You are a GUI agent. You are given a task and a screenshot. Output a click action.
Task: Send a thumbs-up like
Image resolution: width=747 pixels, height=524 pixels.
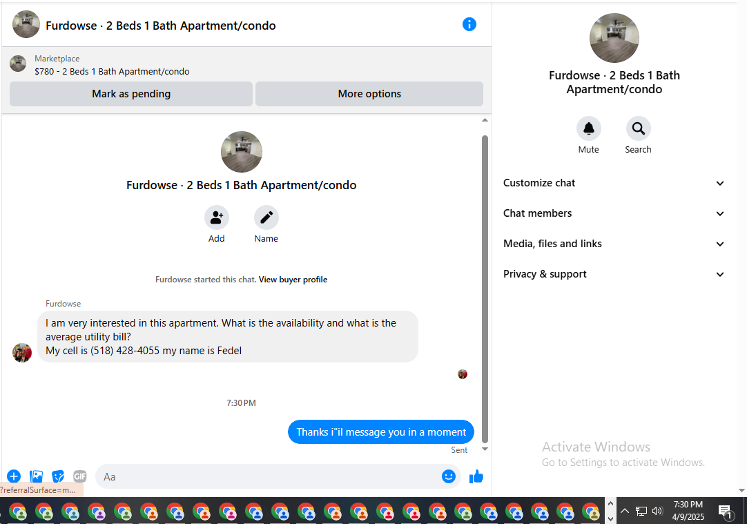click(476, 476)
